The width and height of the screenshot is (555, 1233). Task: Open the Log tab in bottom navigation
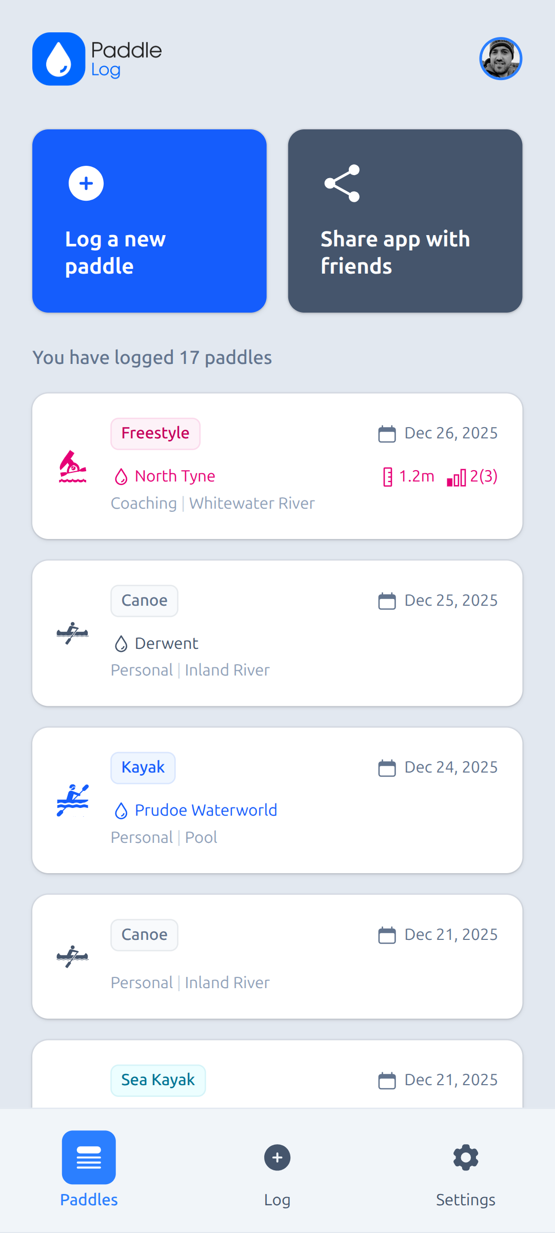pos(278,1170)
